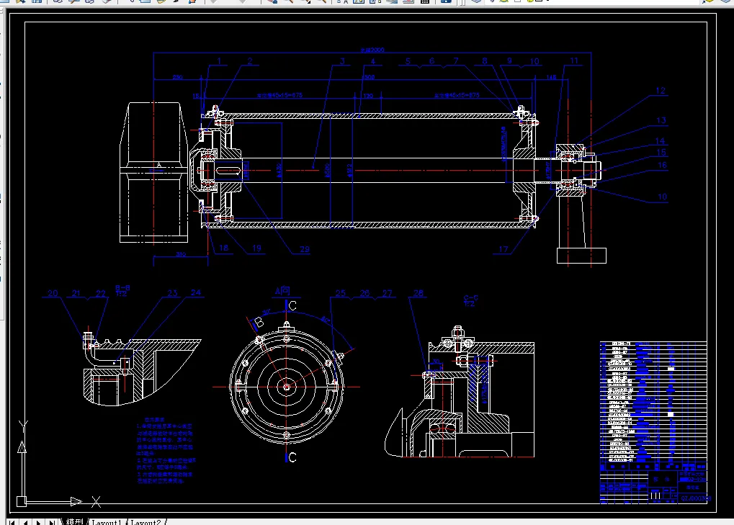
Task: Select part callout number "17"
Action: click(x=503, y=249)
